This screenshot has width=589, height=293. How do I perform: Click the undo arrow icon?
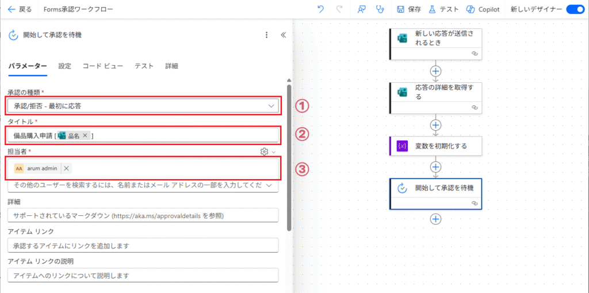(x=320, y=9)
